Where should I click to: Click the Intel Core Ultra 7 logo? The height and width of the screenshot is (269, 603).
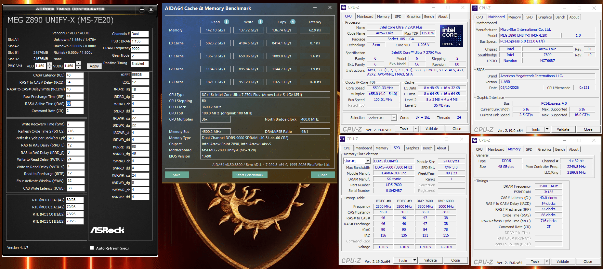click(451, 36)
